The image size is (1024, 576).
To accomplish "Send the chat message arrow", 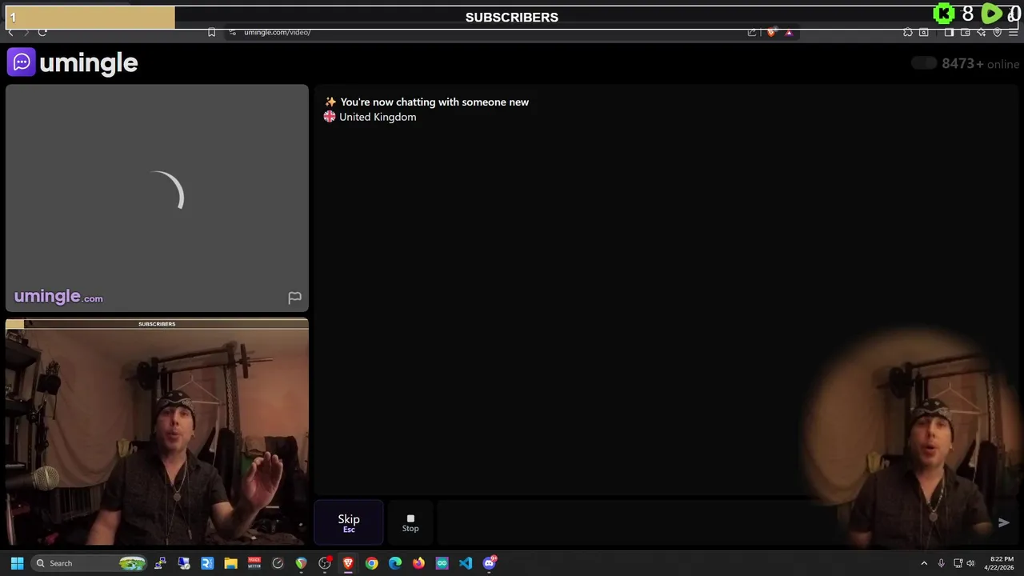I will coord(1003,522).
